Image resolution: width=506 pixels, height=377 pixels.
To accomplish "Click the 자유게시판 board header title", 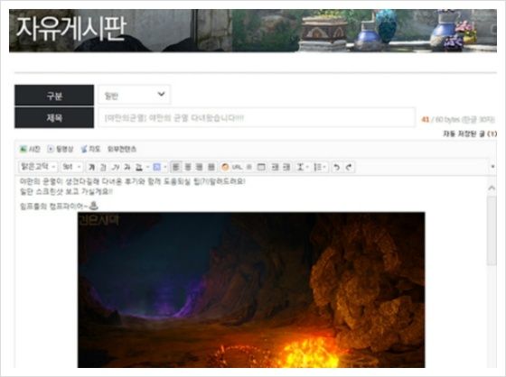I will click(71, 29).
